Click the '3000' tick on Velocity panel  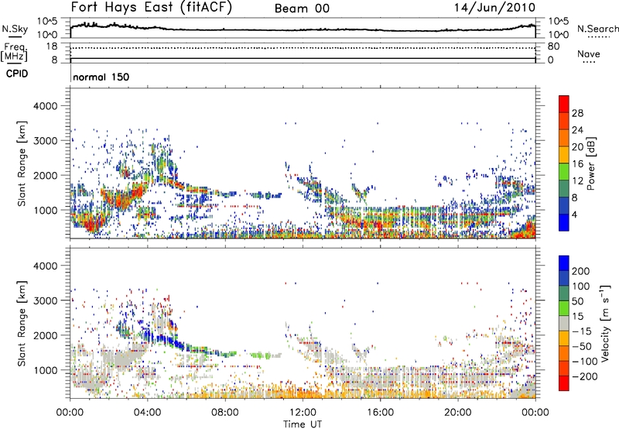click(45, 300)
